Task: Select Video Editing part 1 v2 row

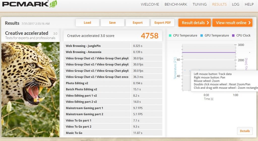Action: tap(113, 96)
